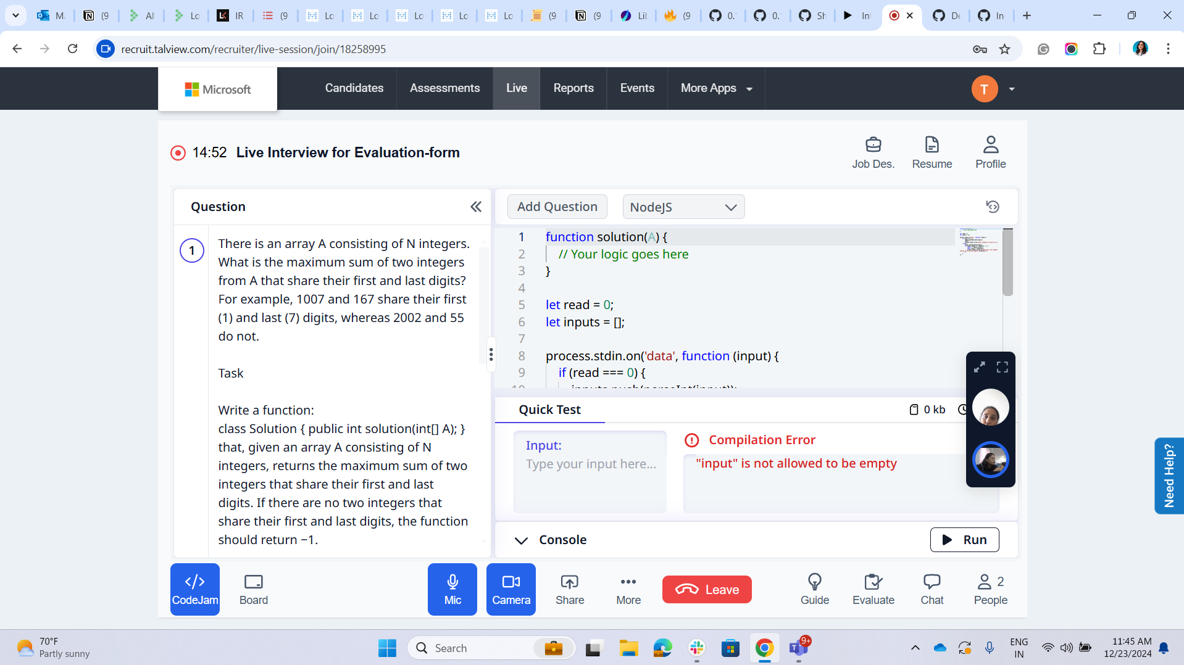Shrink the video overlay with collapse arrows

point(979,367)
